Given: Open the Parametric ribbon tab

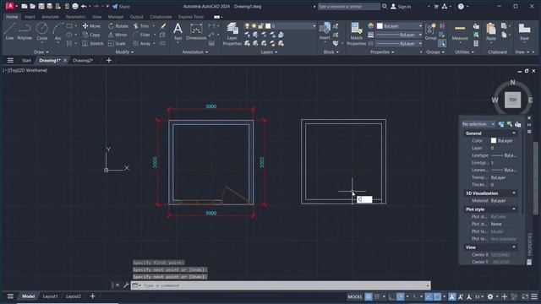Looking at the screenshot, I should [x=75, y=17].
